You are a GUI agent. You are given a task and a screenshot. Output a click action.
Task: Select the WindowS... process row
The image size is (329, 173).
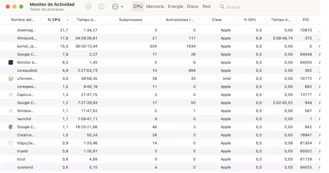tap(160, 38)
